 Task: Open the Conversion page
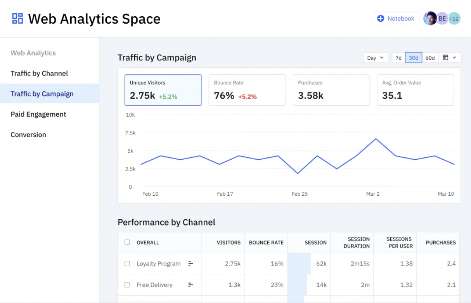(28, 134)
